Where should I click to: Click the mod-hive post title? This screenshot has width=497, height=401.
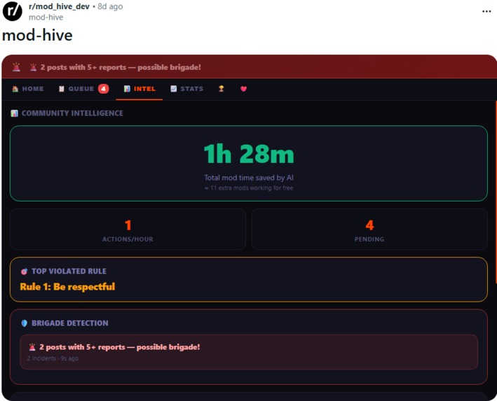tap(37, 35)
